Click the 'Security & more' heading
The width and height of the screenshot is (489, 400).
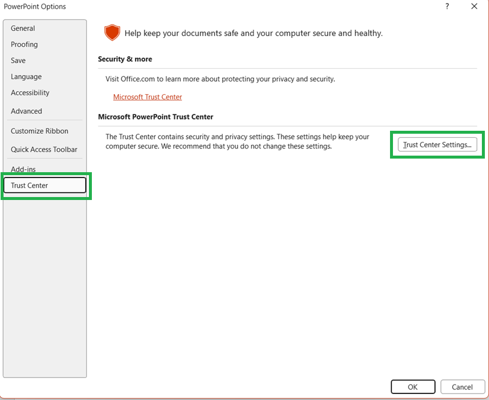[x=125, y=59]
